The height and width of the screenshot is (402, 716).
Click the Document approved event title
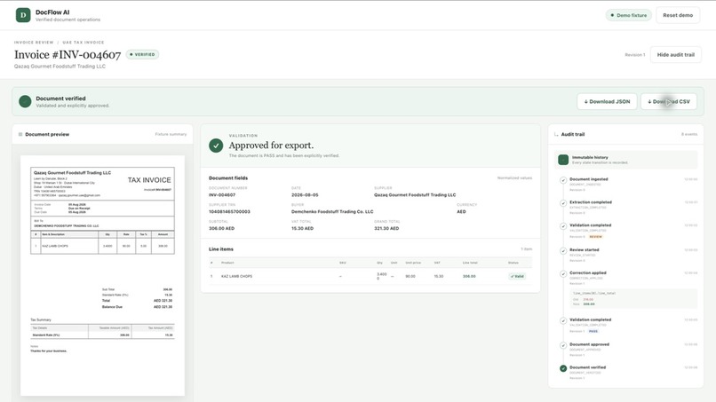(x=589, y=344)
